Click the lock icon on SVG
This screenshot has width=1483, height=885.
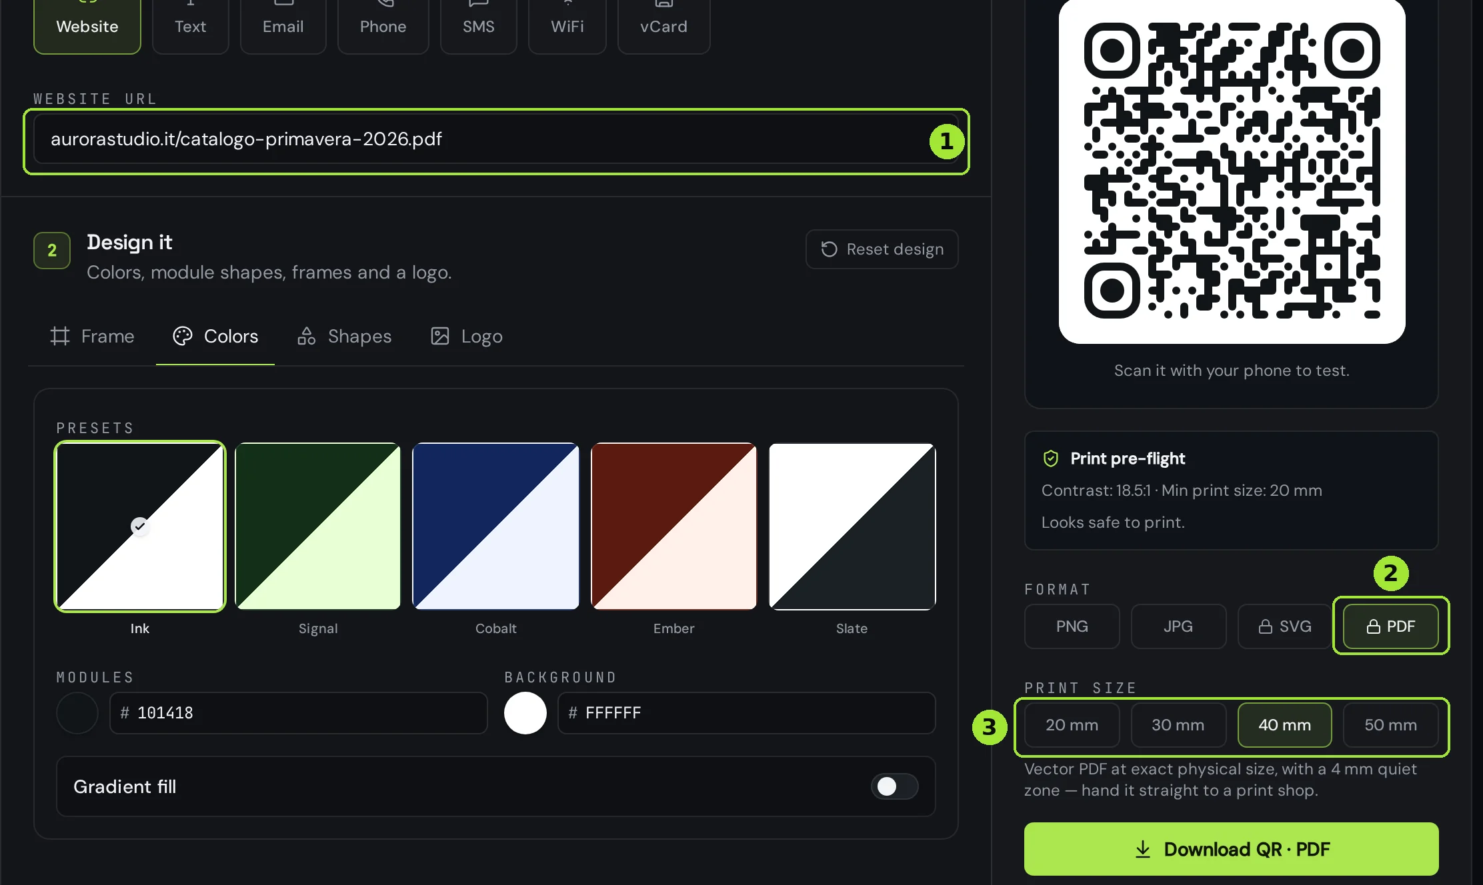click(x=1265, y=626)
